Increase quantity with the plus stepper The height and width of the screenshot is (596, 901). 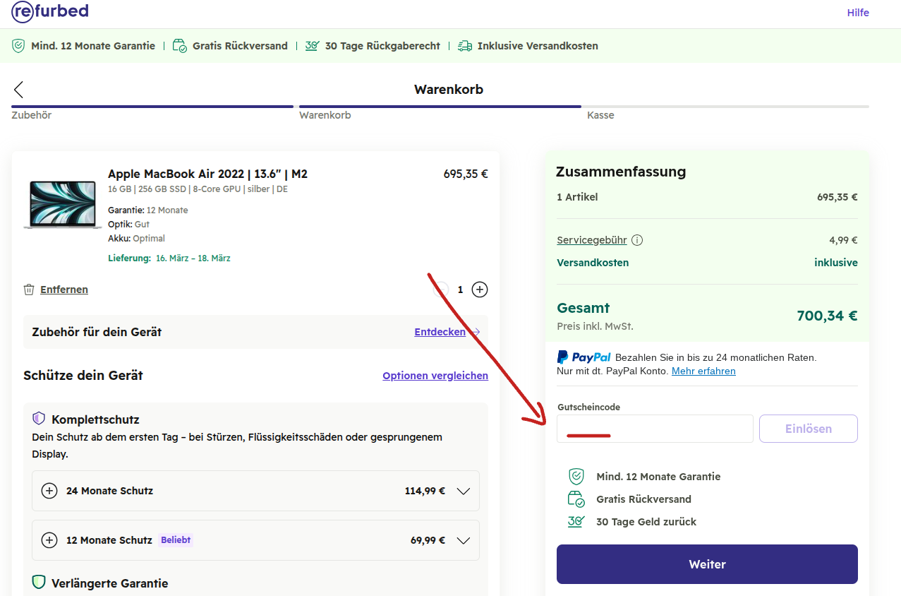pyautogui.click(x=479, y=289)
